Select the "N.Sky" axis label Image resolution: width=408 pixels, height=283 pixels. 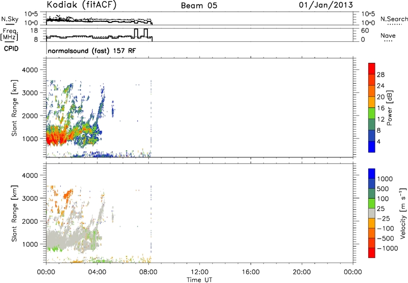click(10, 19)
